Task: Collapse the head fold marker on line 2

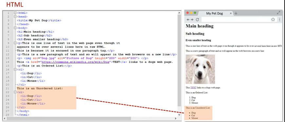Action: point(15,17)
